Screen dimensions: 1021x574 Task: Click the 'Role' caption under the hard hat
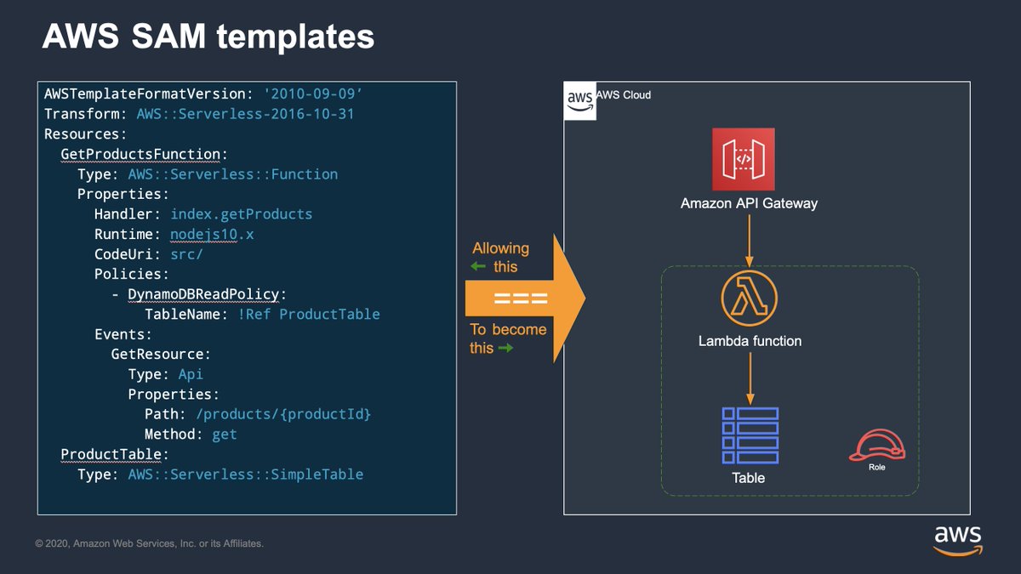point(876,468)
